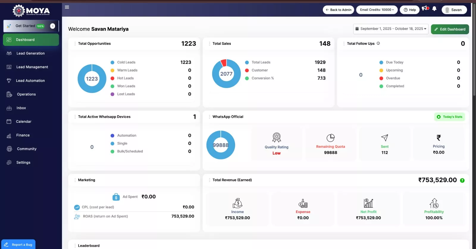Open the Email Credits dropdown
The image size is (476, 249).
[x=377, y=10]
